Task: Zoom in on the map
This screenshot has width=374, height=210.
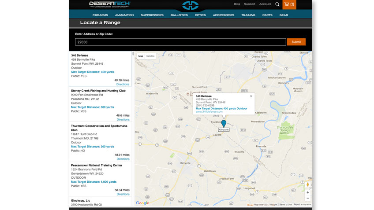Action: [x=307, y=192]
